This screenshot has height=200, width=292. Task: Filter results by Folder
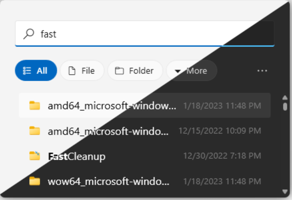135,70
